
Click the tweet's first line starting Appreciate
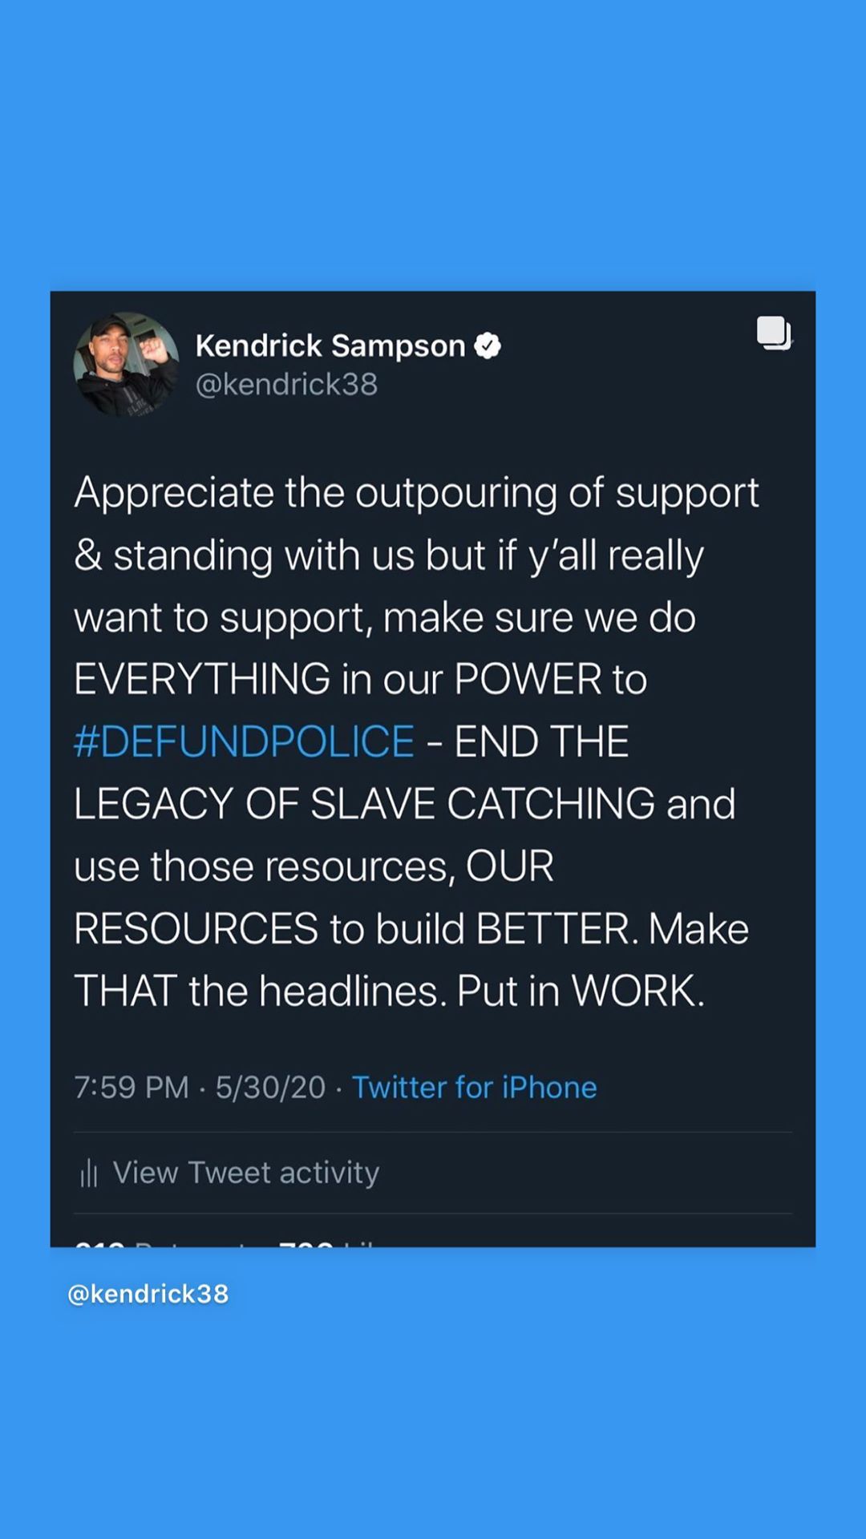(x=416, y=494)
